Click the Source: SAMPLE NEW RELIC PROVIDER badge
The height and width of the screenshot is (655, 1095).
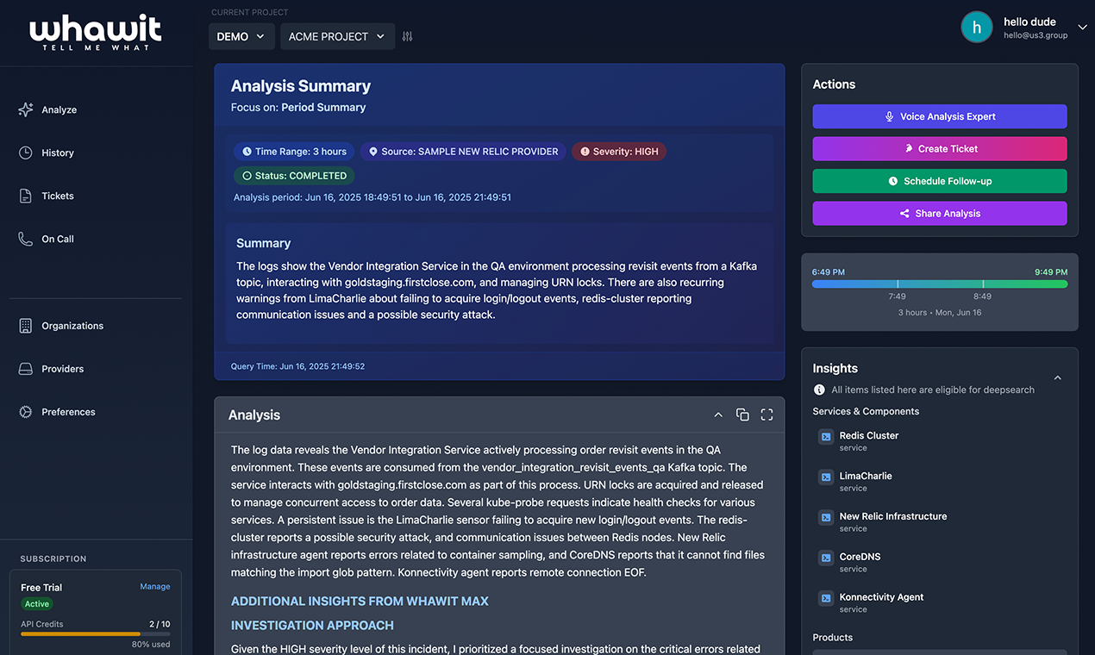click(x=463, y=152)
